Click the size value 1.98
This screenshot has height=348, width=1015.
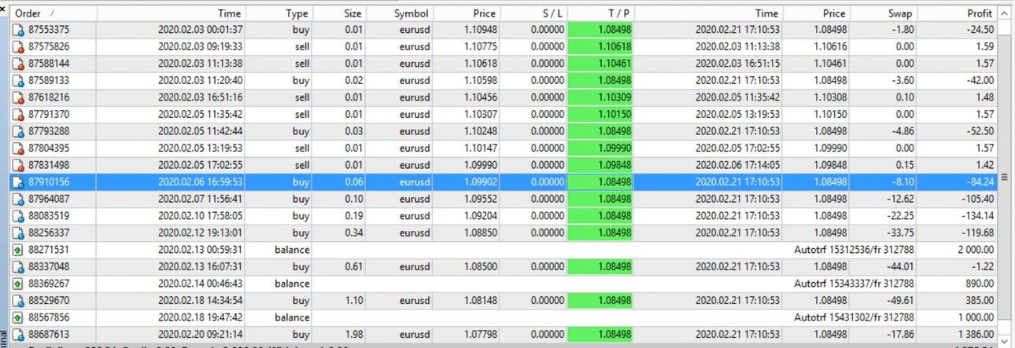coord(353,334)
